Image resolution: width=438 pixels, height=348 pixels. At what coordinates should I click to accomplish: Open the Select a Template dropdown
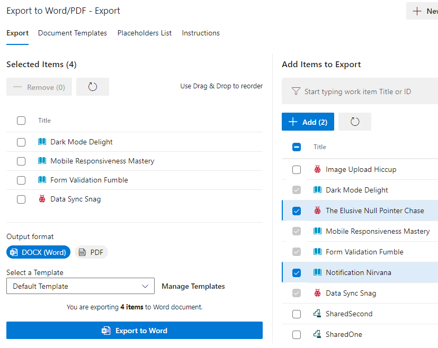(x=80, y=286)
